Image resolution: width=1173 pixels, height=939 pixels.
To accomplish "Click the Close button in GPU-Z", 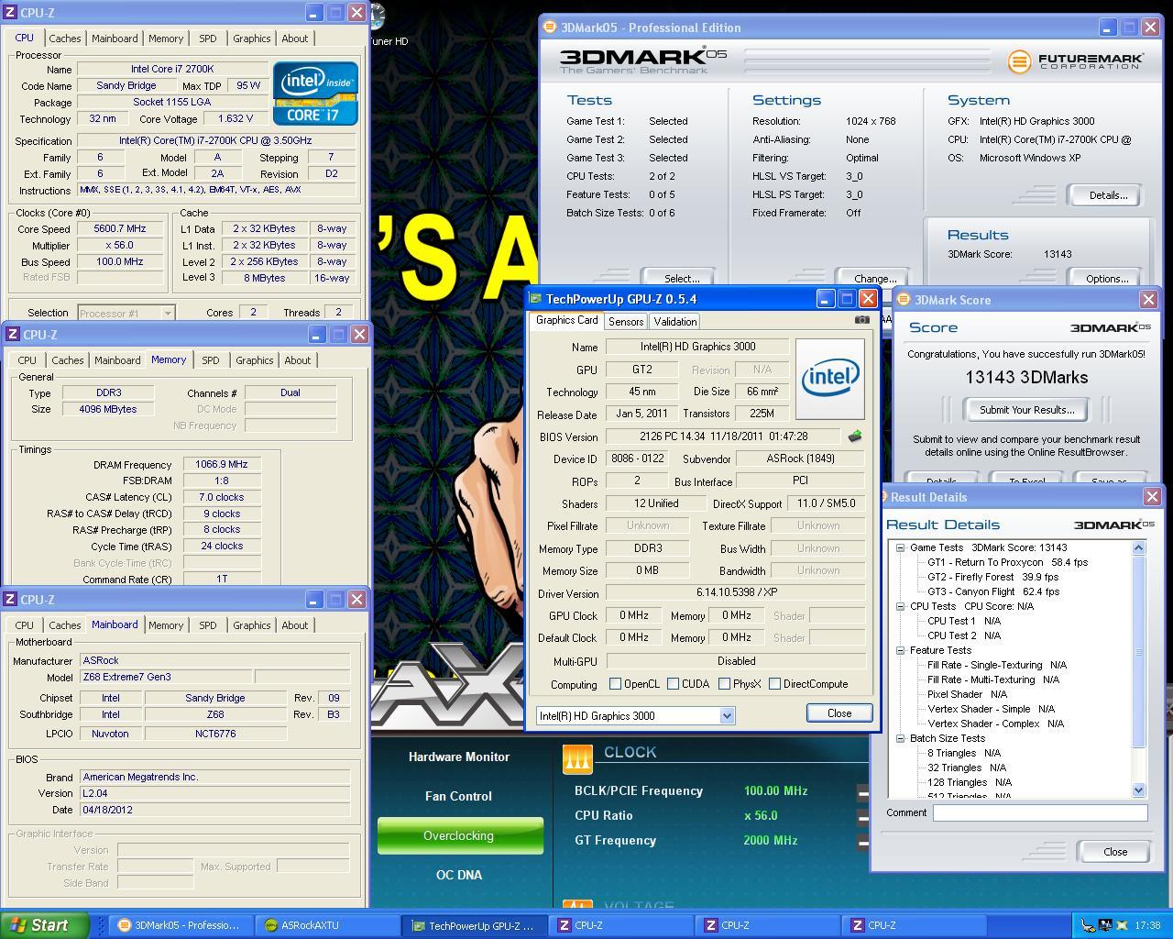I will click(x=839, y=713).
